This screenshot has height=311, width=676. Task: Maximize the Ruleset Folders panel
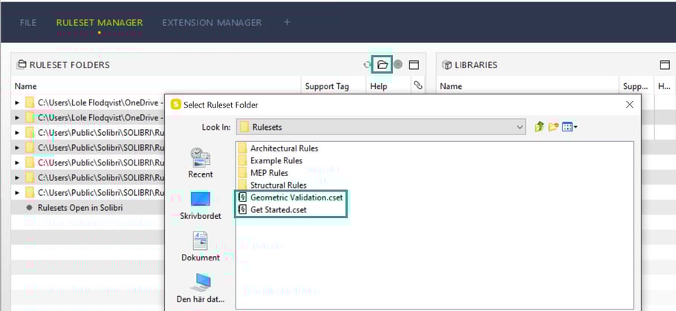[414, 65]
